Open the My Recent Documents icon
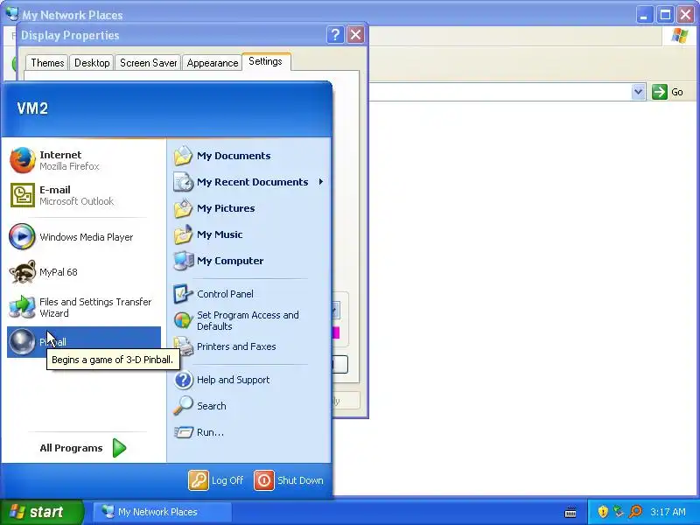 pos(183,182)
